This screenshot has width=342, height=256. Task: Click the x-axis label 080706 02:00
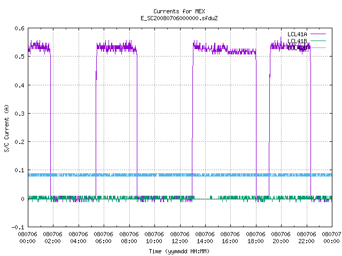point(52,238)
